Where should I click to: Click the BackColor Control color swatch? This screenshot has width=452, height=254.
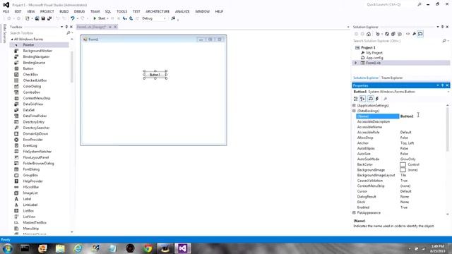(x=403, y=164)
